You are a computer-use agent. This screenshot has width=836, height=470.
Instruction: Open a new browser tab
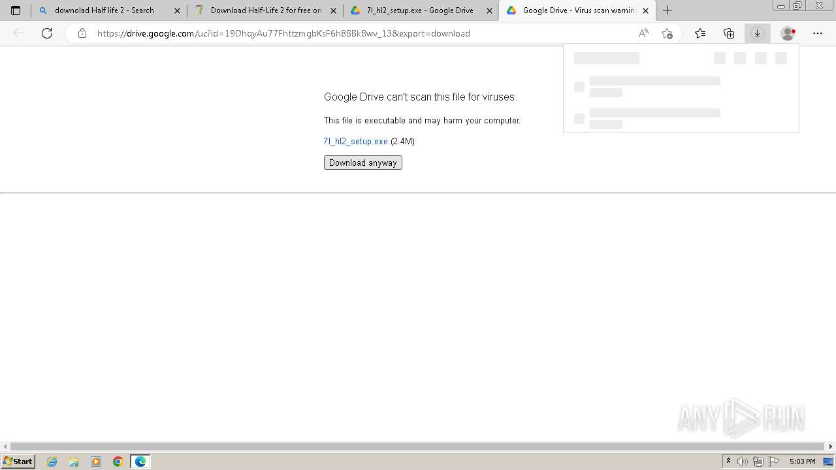point(667,10)
